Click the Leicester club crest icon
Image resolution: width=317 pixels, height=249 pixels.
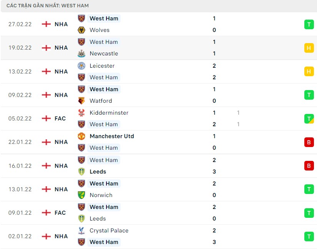[x=81, y=66]
